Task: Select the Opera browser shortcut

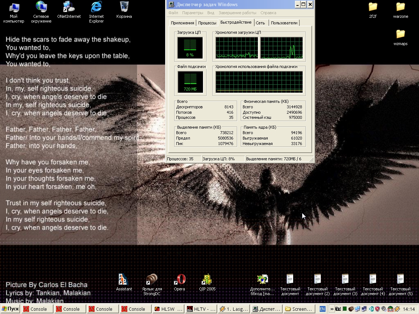Action: point(179,282)
